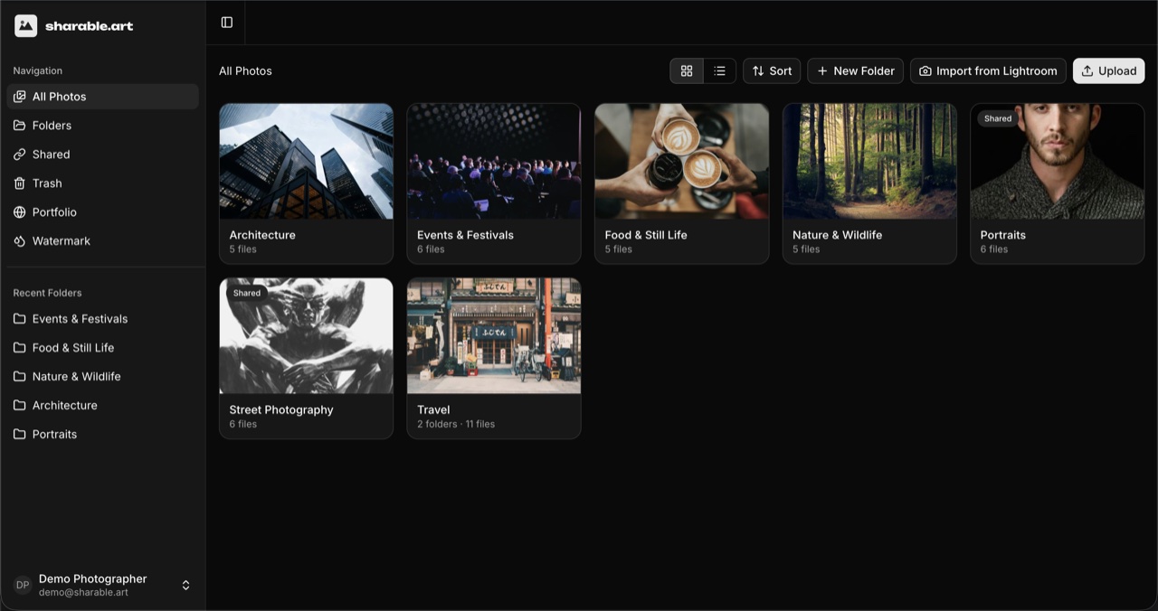
Task: Open the Street Photography folder thumbnail
Action: coord(307,336)
